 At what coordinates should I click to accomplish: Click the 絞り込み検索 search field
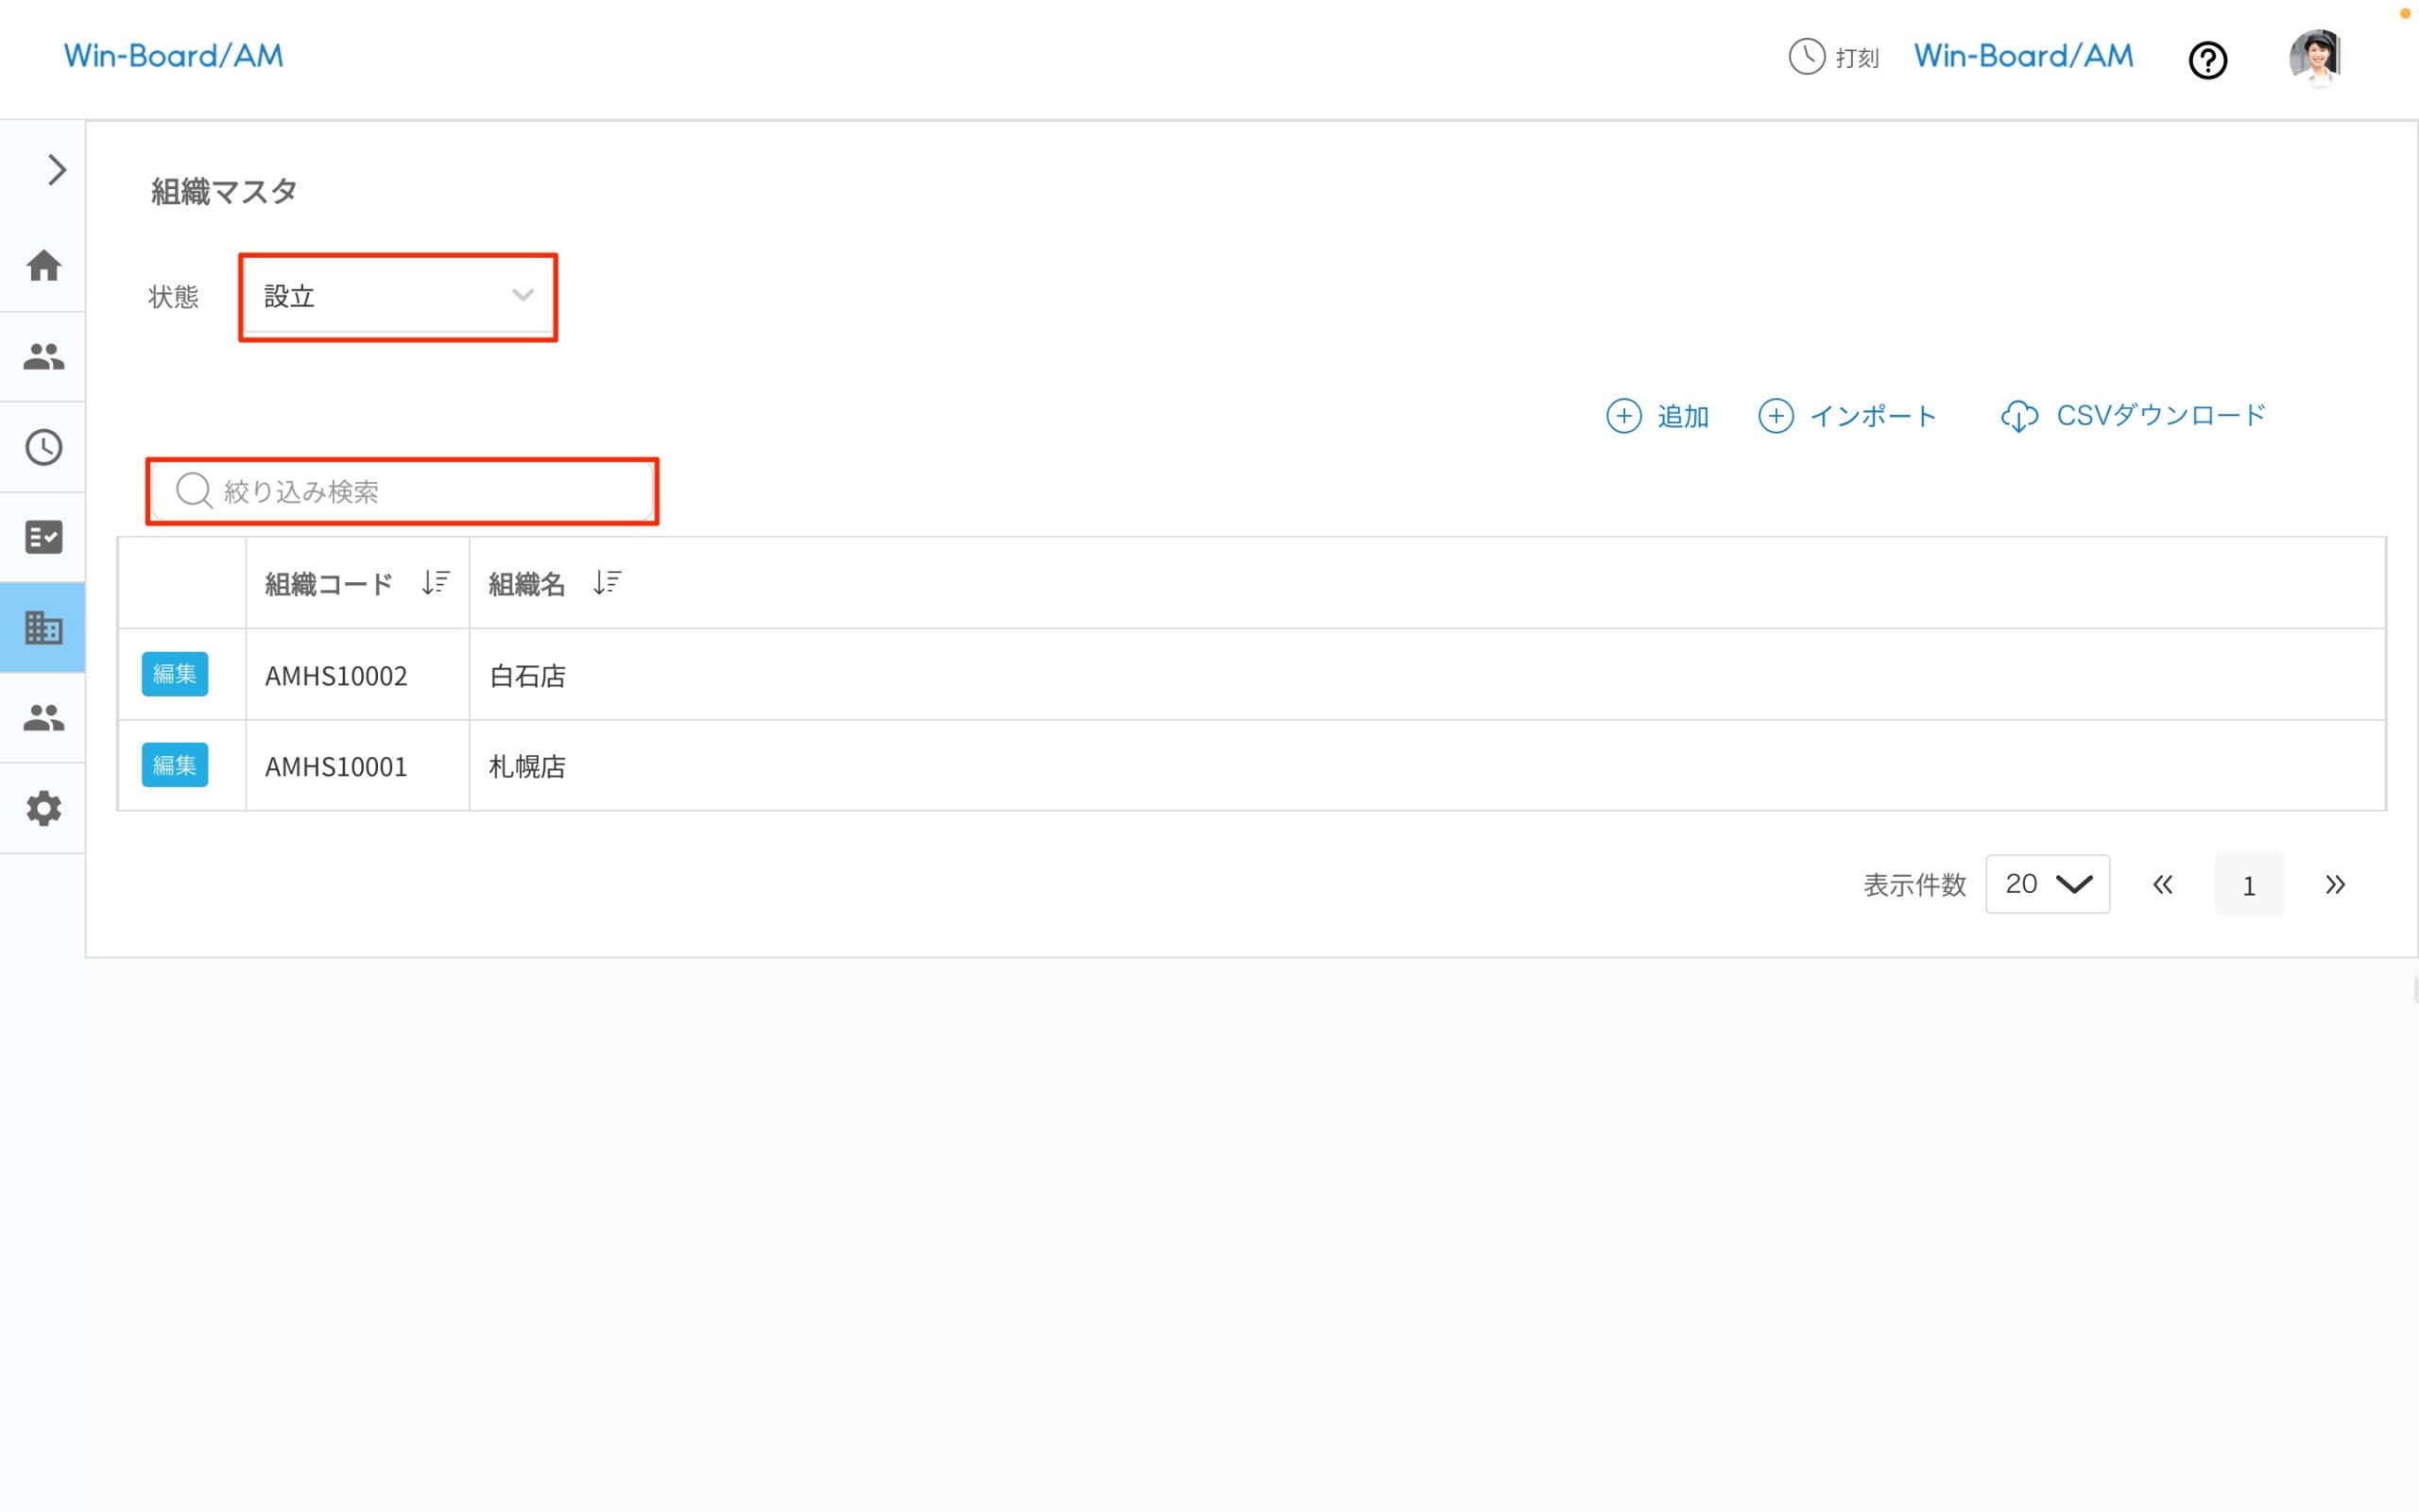402,491
